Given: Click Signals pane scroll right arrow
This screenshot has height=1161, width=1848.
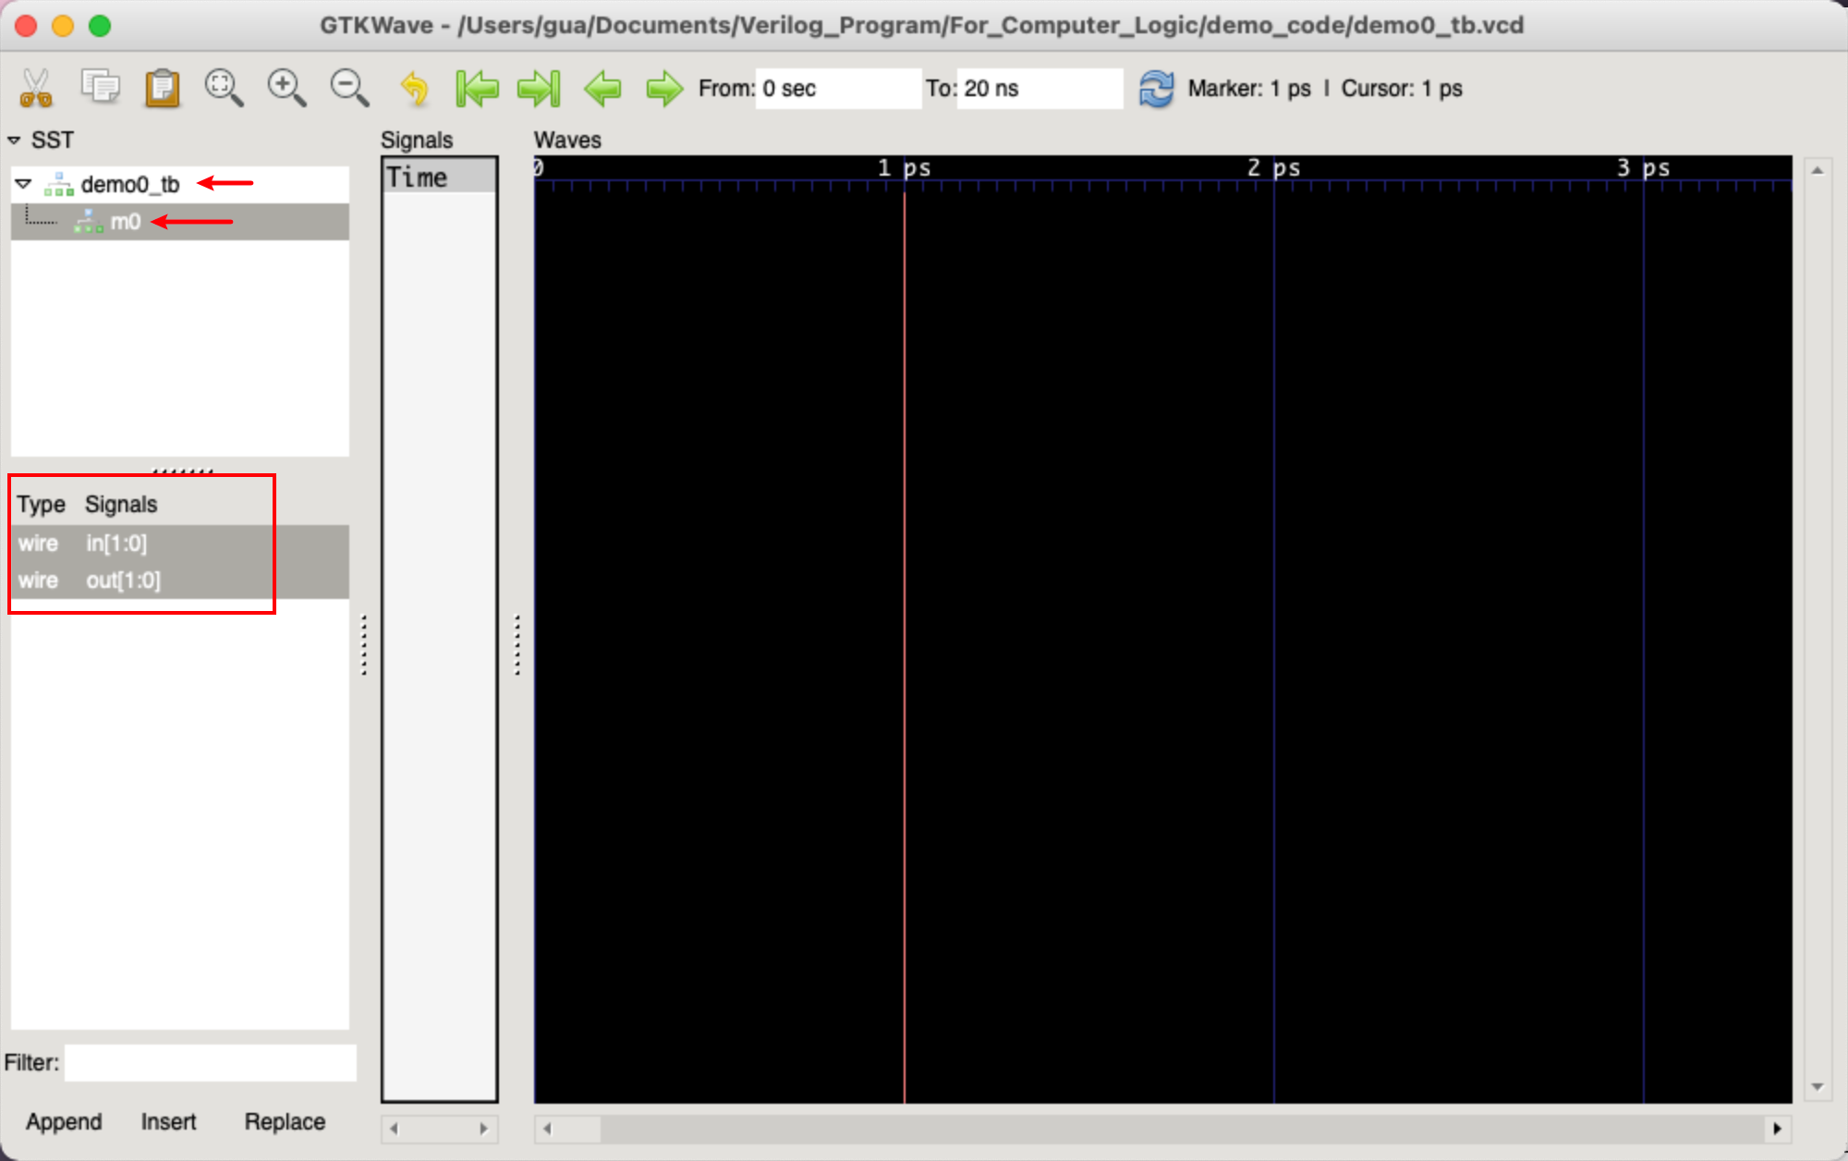Looking at the screenshot, I should pyautogui.click(x=483, y=1129).
